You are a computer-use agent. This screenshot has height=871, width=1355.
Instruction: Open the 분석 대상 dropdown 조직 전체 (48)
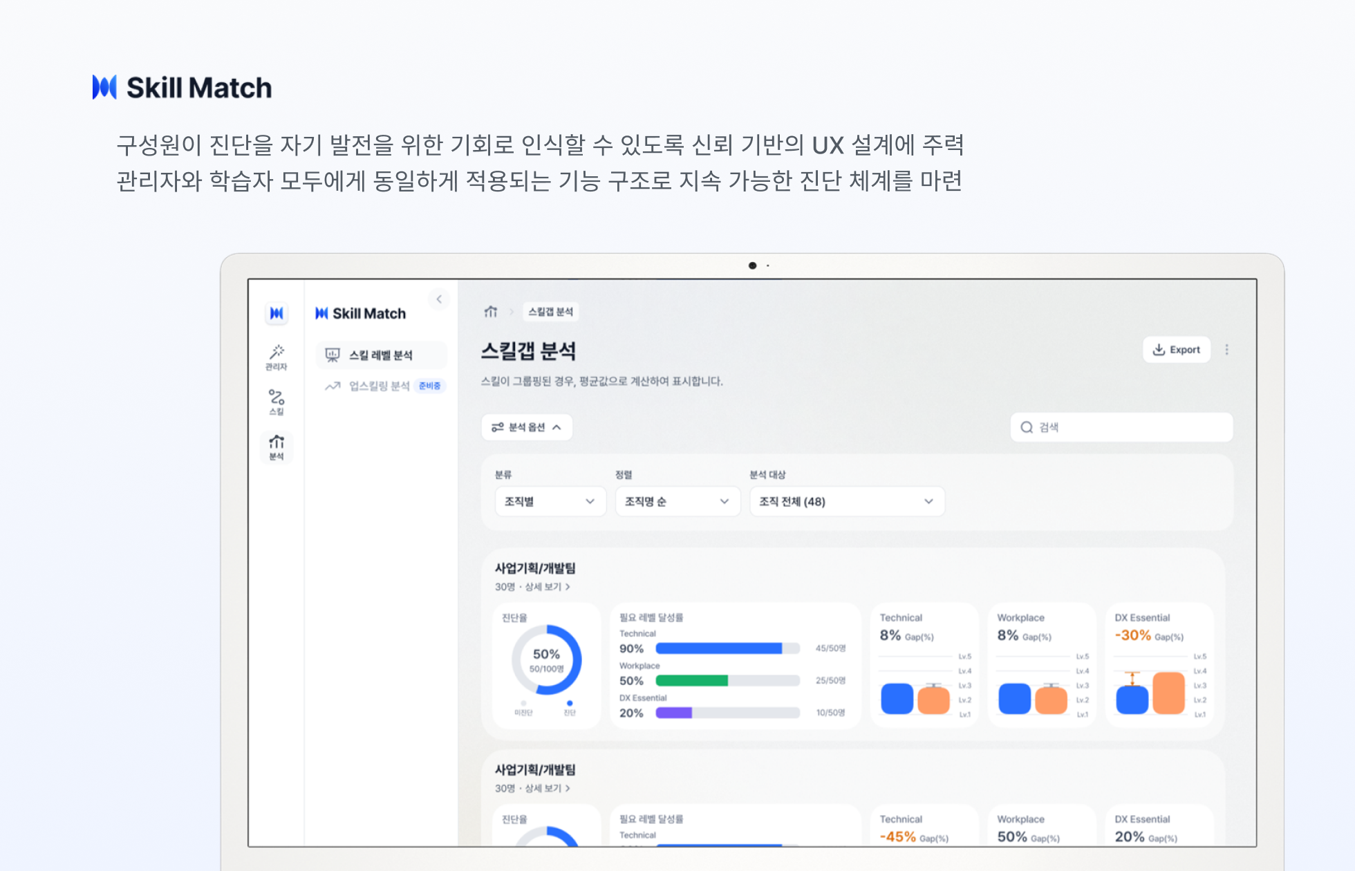(x=847, y=501)
